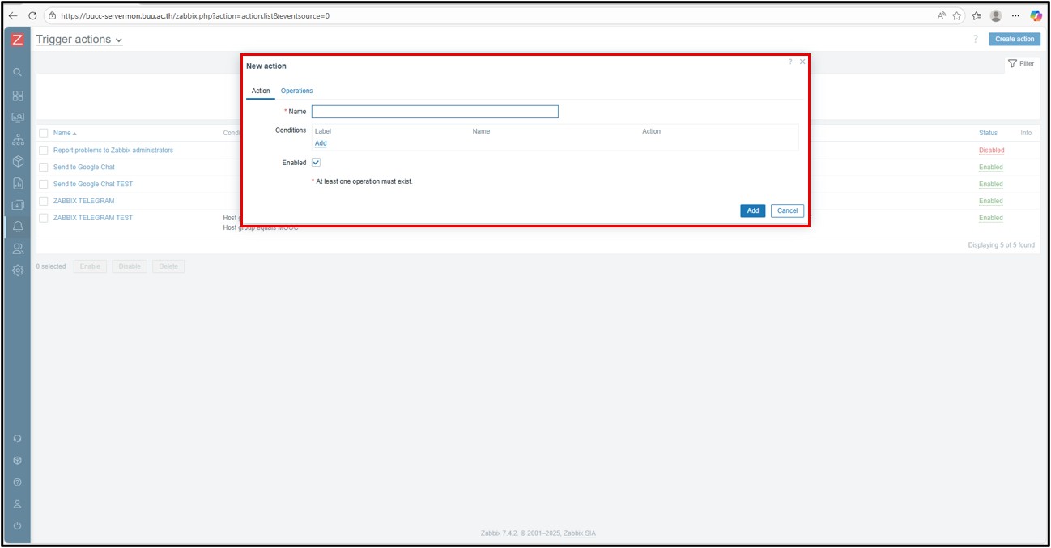Screen dimensions: 1051x548
Task: Select the Action tab in dialog
Action: pos(261,91)
